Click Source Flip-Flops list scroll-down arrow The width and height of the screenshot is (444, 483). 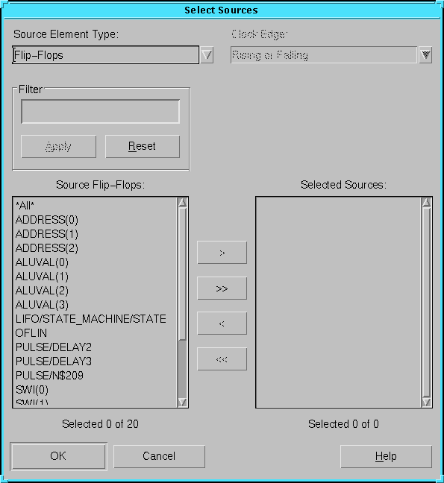tap(182, 402)
